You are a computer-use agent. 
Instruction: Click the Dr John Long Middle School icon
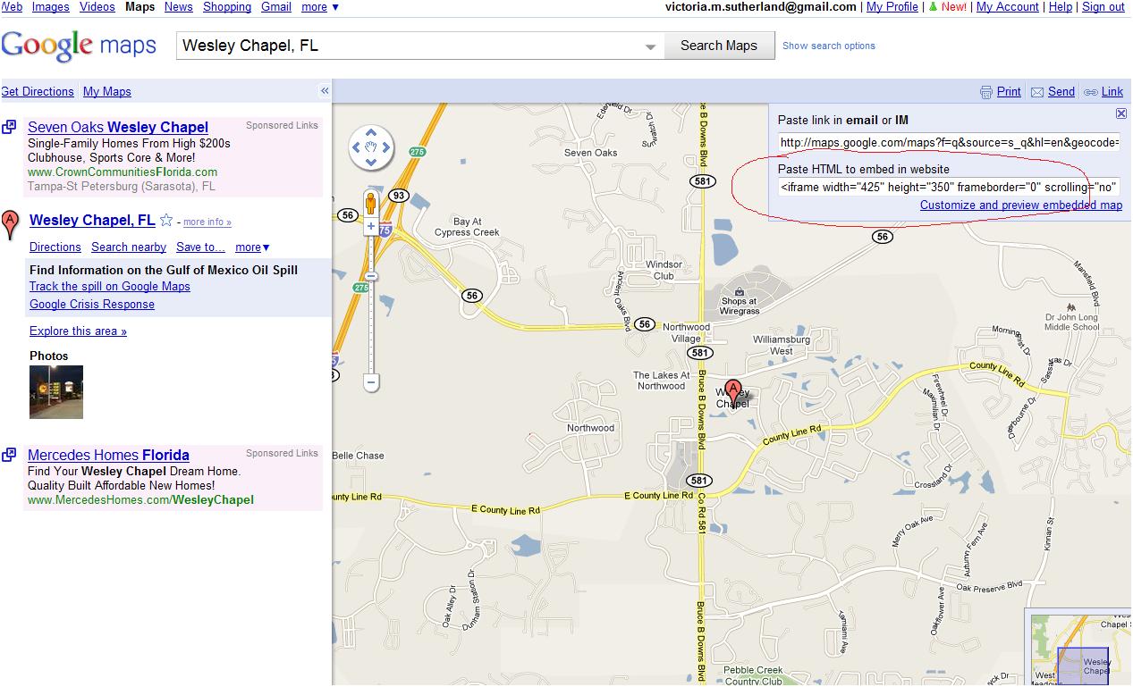click(1070, 306)
